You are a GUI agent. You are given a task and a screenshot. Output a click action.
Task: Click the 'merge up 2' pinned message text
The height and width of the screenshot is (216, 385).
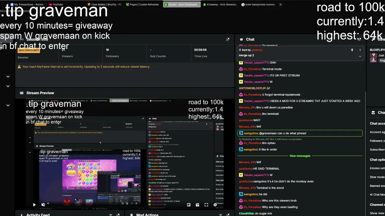(x=246, y=55)
